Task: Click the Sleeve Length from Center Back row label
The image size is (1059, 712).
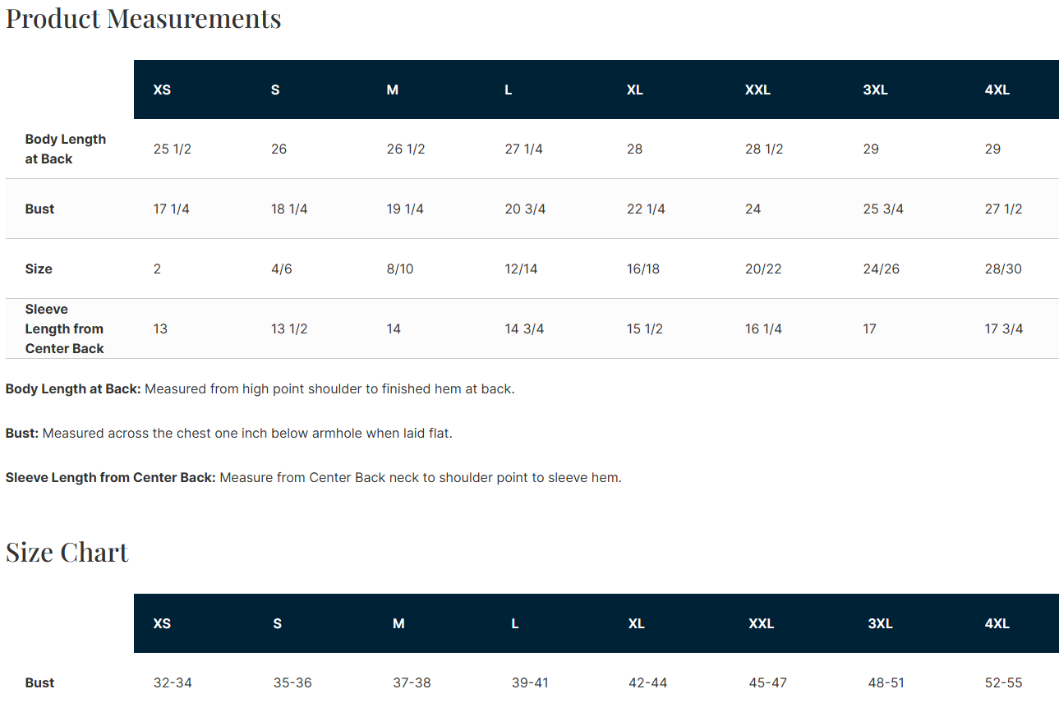Action: 64,328
